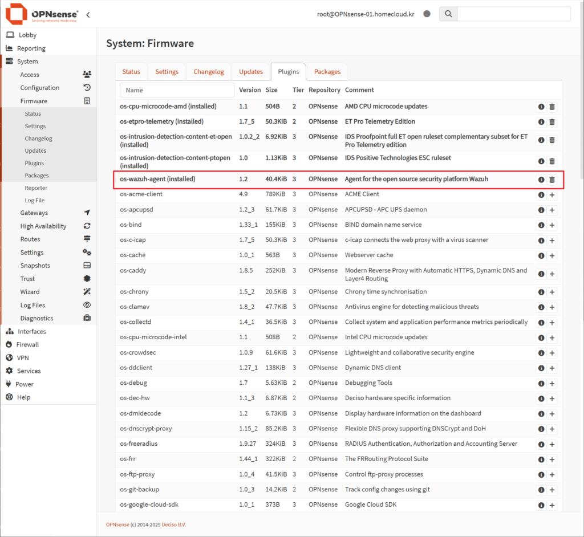Collapse the sidebar with the chevron toggle
The height and width of the screenshot is (537, 584).
(88, 15)
